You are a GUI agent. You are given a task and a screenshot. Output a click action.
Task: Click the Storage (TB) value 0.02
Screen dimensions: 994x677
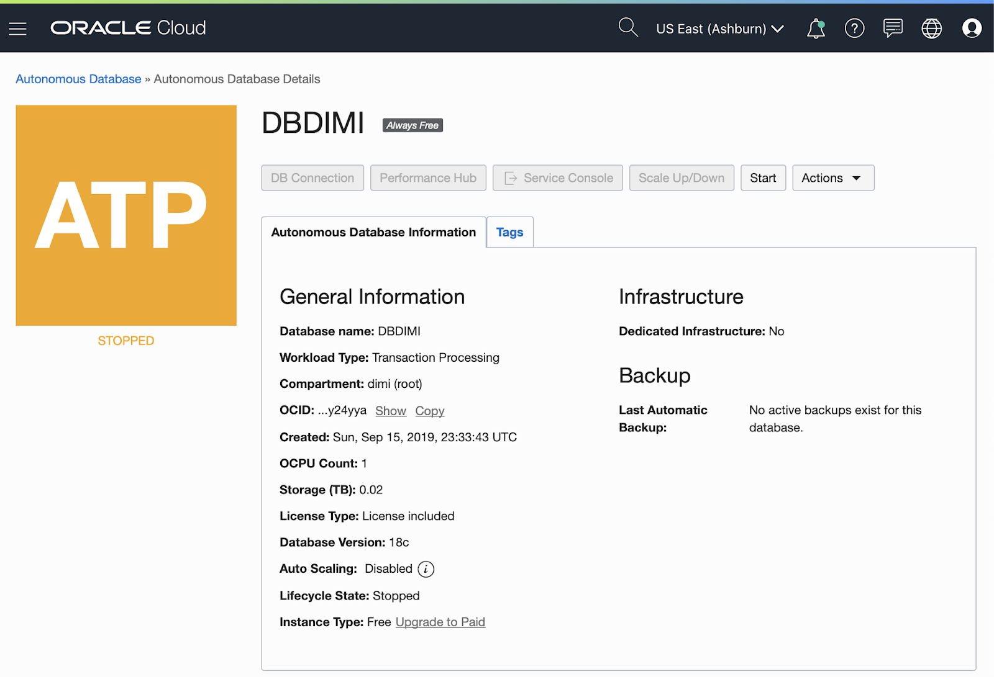coord(371,490)
